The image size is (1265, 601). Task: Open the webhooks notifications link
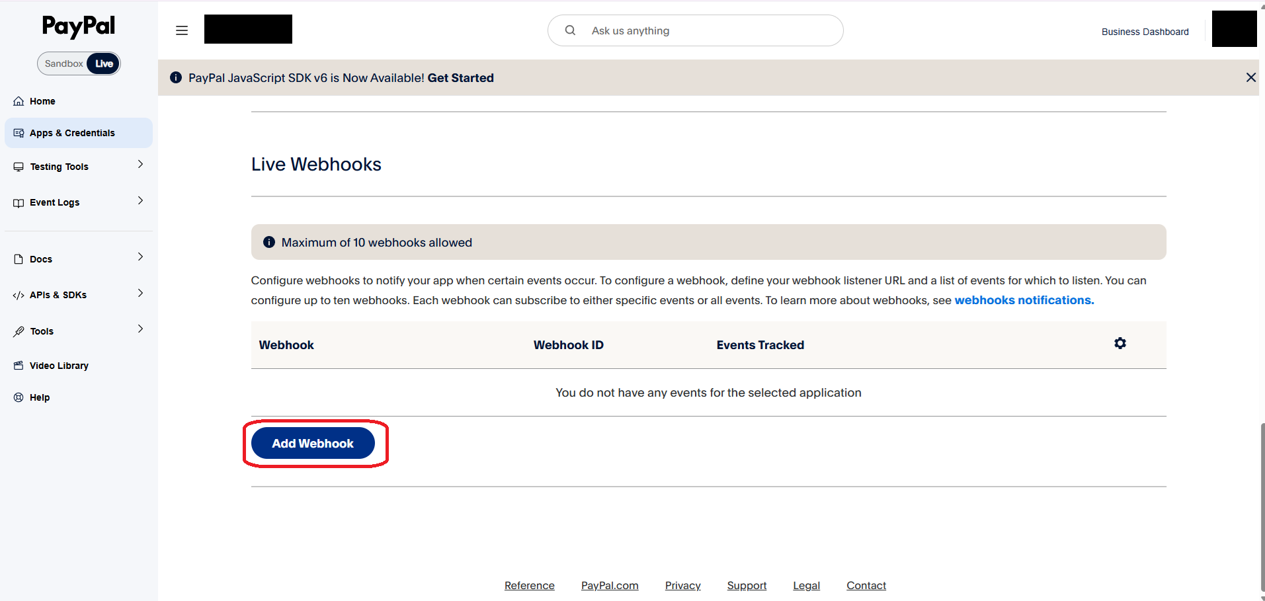pyautogui.click(x=1024, y=300)
